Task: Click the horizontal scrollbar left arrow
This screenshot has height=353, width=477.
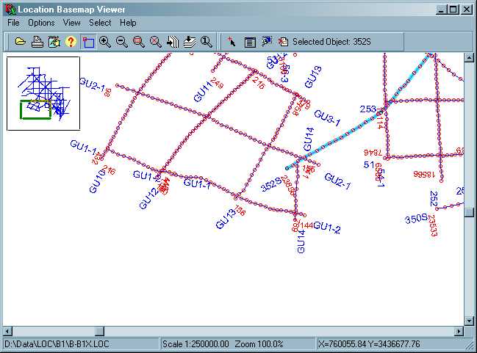Action: point(9,332)
